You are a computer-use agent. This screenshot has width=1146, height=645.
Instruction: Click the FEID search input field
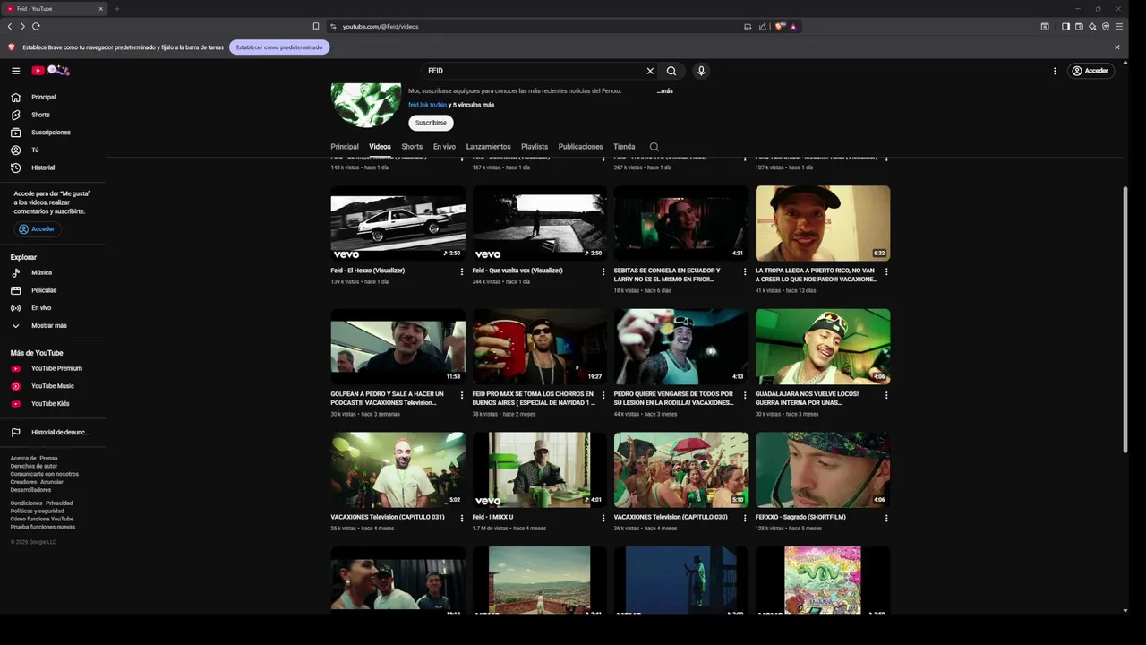tap(533, 71)
